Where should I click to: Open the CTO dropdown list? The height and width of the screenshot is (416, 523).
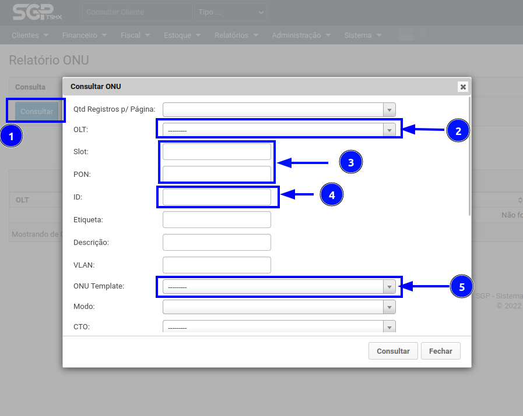(x=279, y=327)
